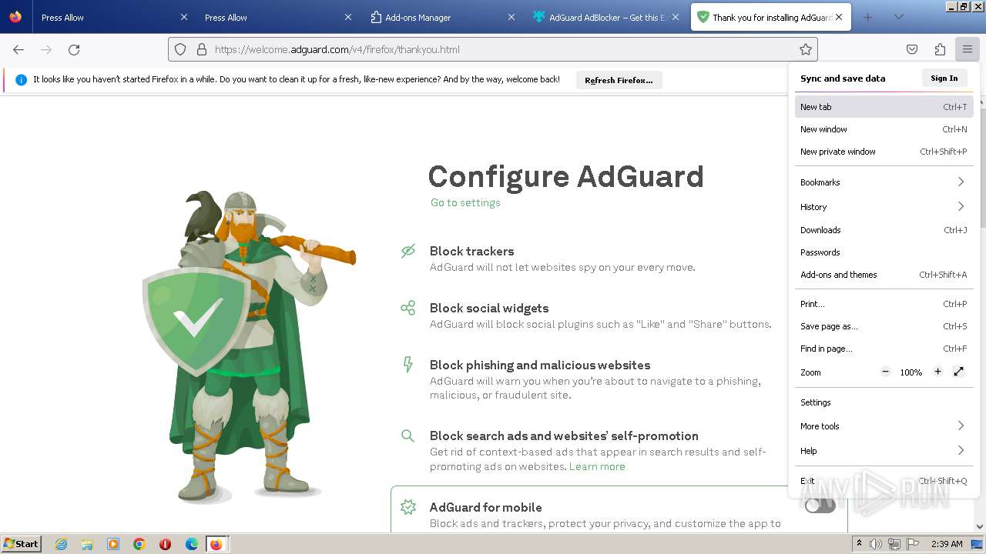Open Add-ons and themes menu item
This screenshot has width=986, height=554.
click(x=884, y=275)
